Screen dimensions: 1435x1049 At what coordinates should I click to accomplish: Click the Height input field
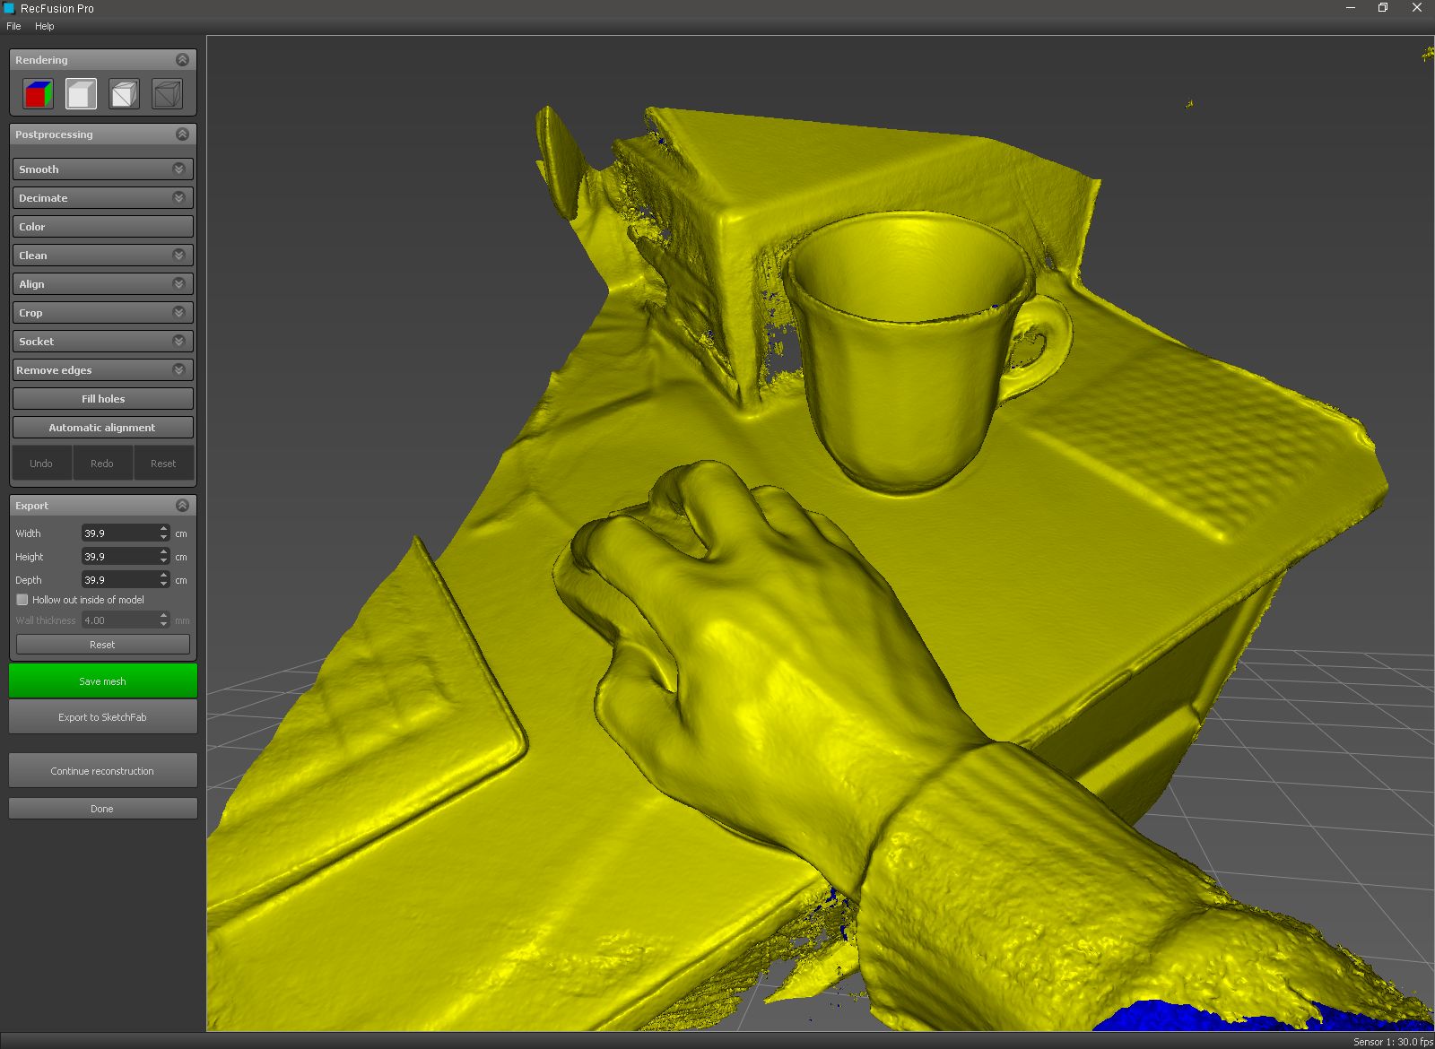tap(118, 557)
